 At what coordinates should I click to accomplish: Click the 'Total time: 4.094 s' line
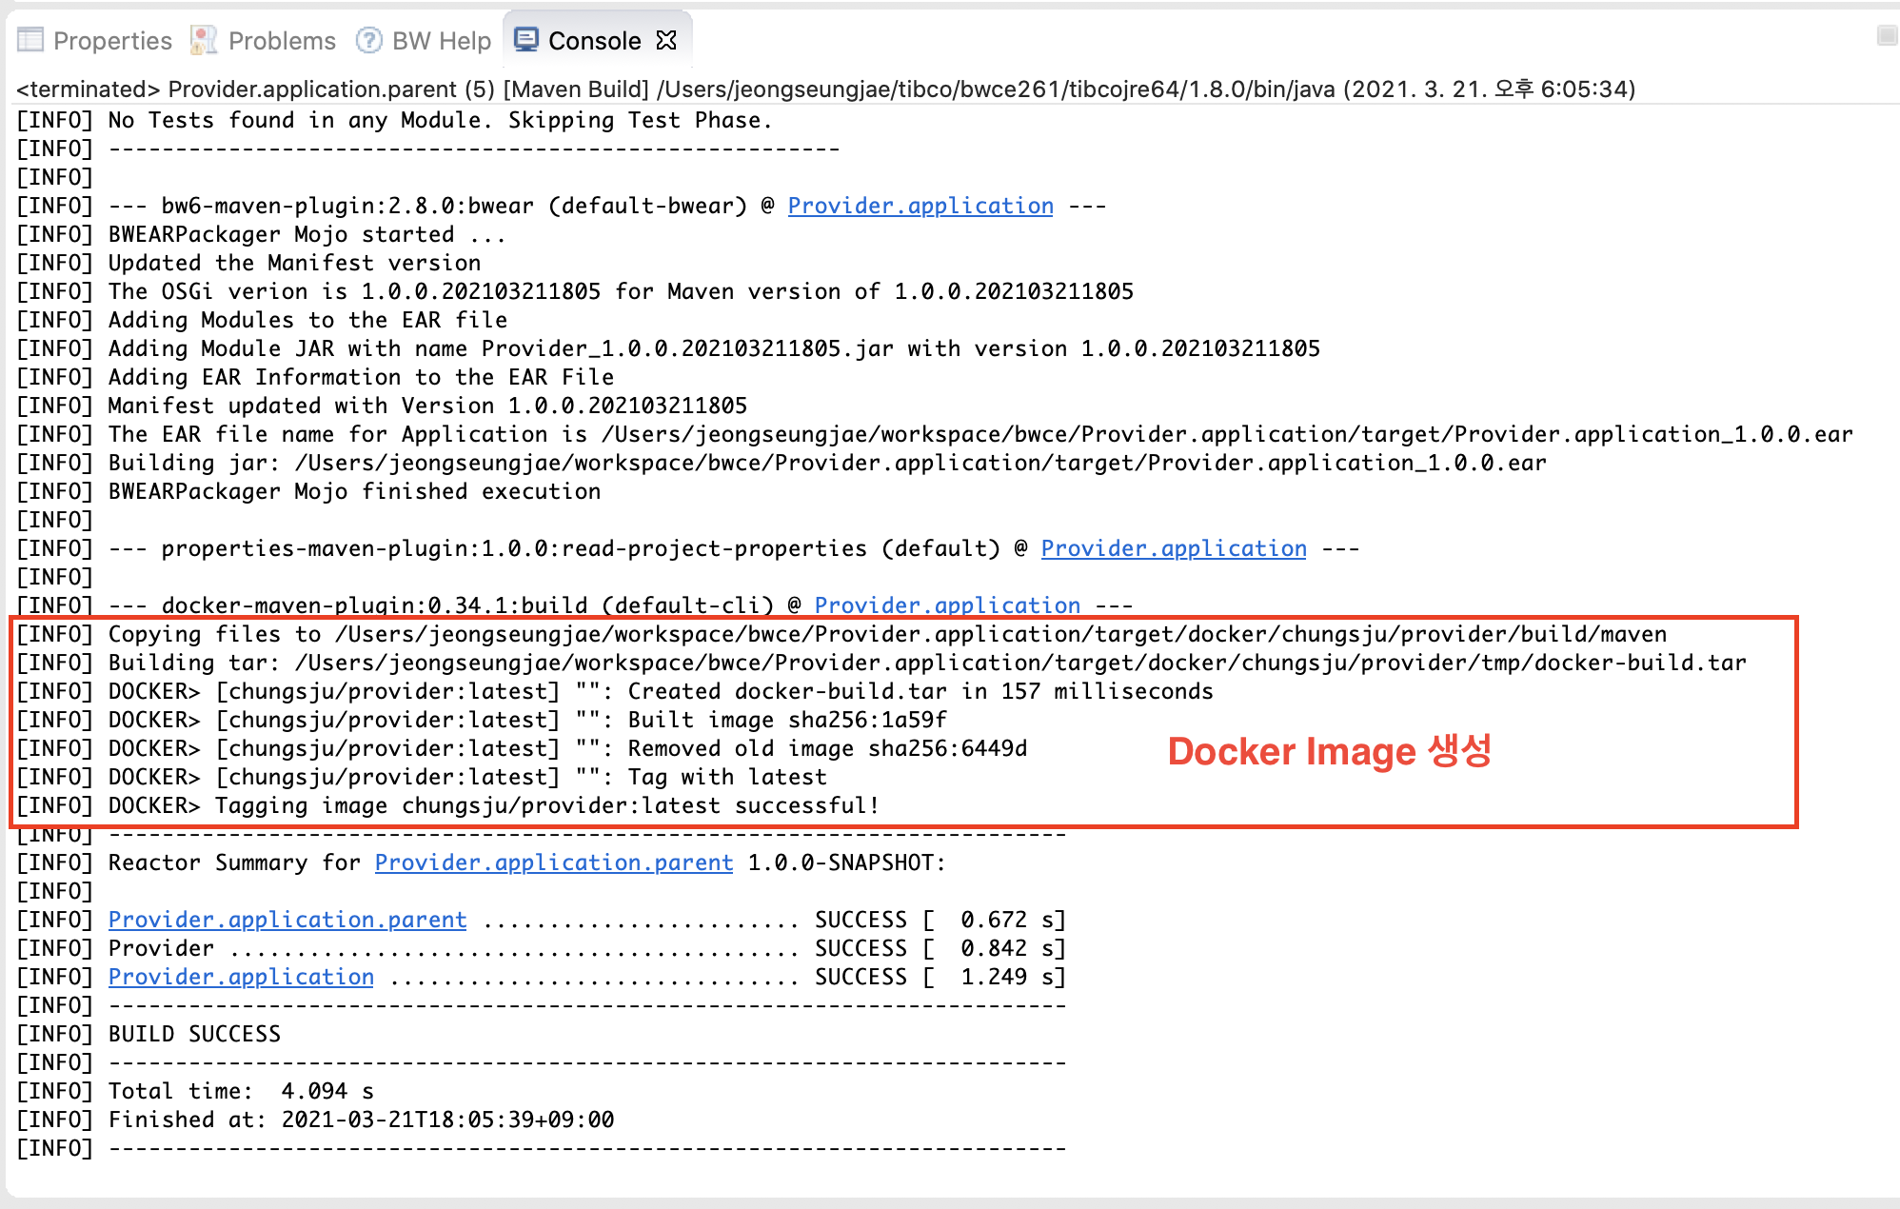click(195, 1091)
